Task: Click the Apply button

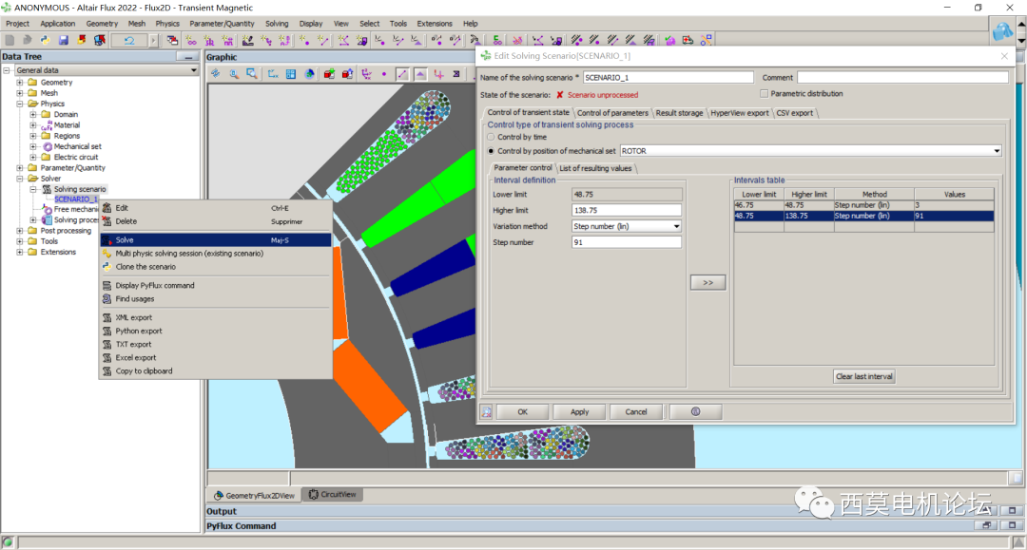Action: click(x=579, y=411)
